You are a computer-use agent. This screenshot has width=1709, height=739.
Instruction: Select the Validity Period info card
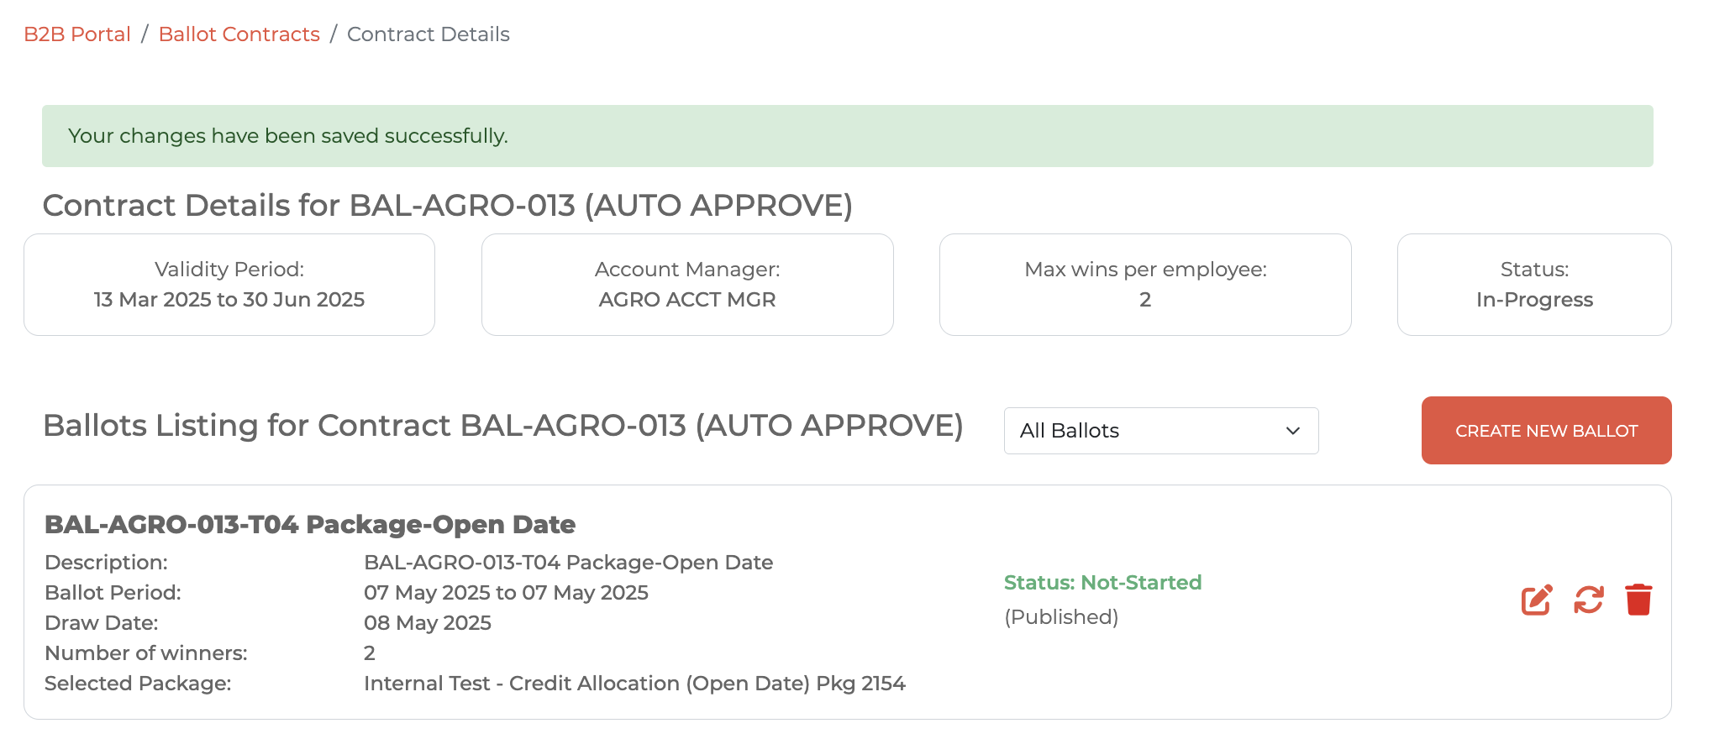point(229,285)
